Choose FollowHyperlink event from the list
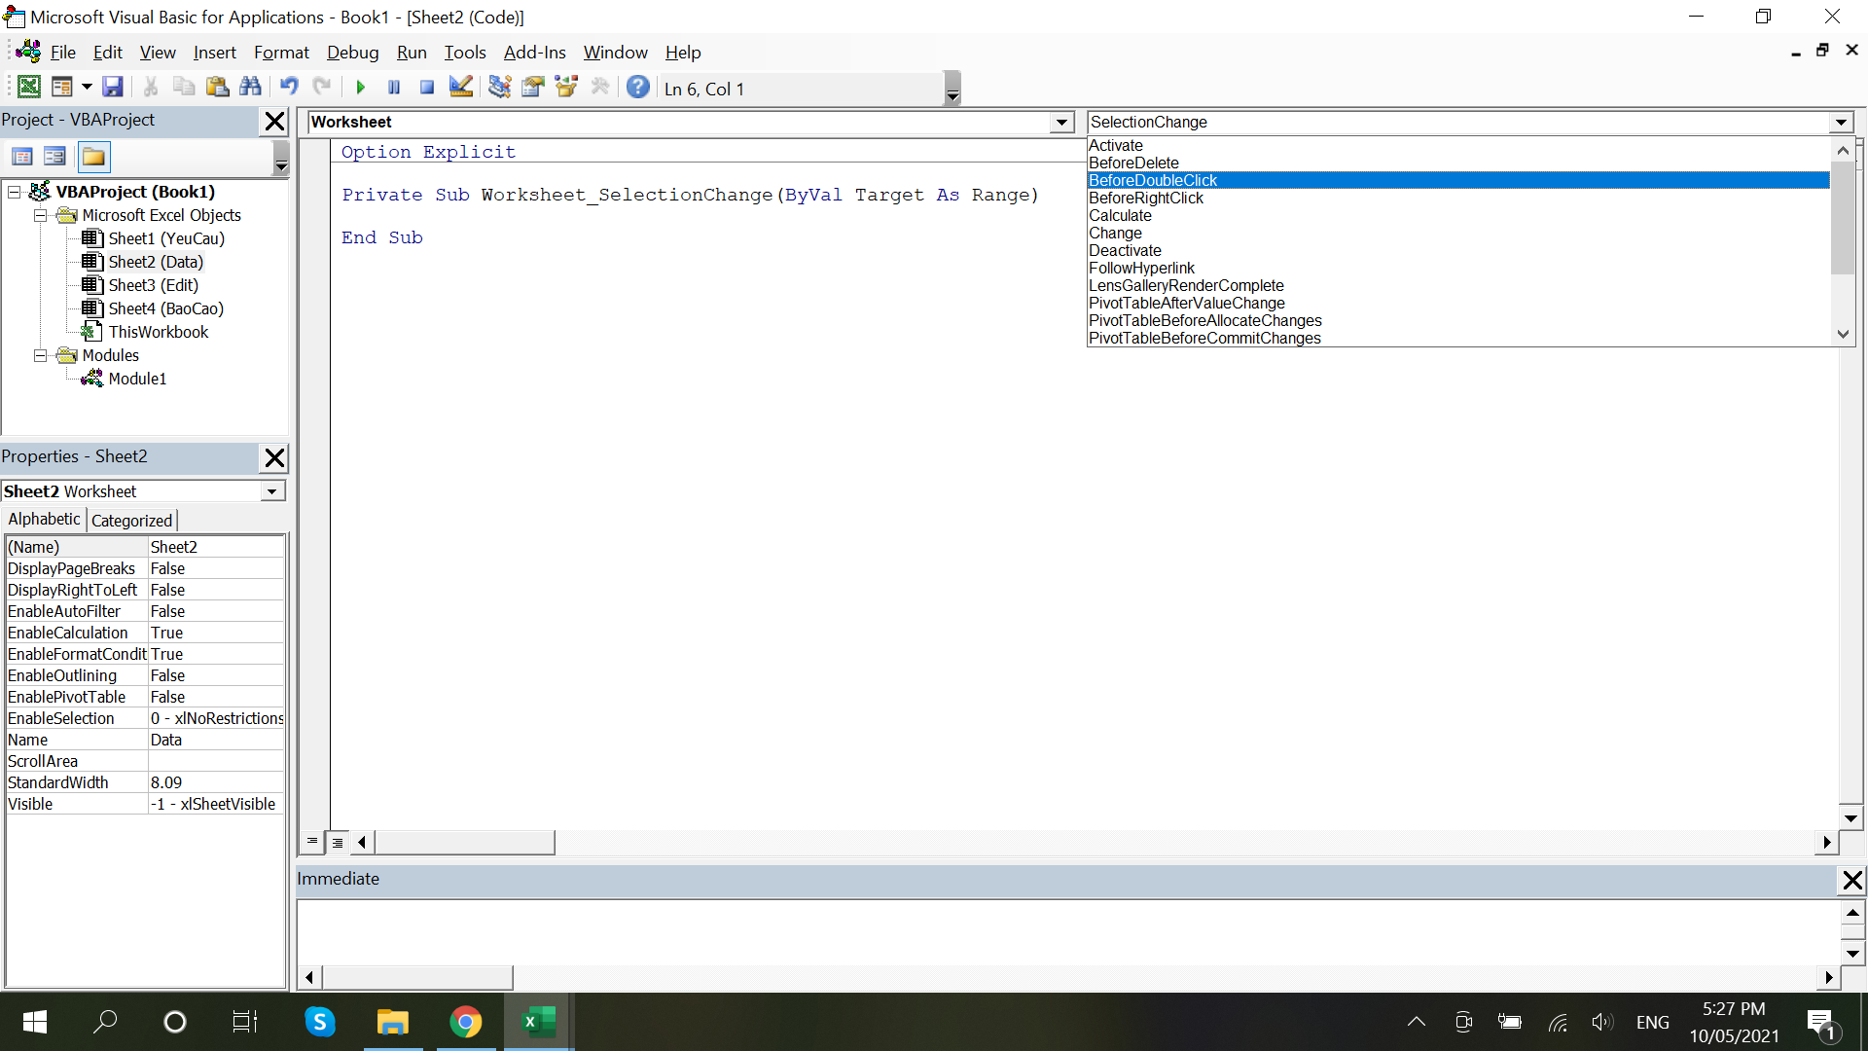The height and width of the screenshot is (1051, 1868). (x=1457, y=268)
